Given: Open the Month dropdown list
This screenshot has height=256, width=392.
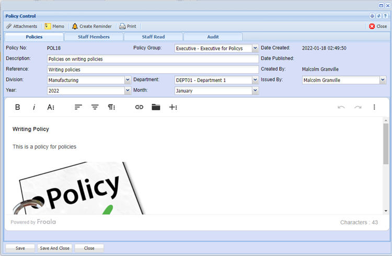Looking at the screenshot, I should (x=255, y=90).
